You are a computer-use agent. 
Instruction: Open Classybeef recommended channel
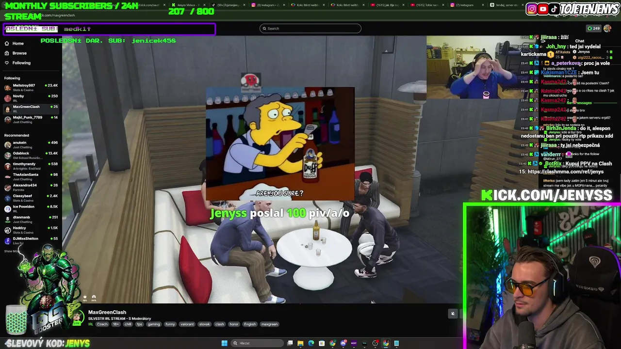(x=31, y=198)
